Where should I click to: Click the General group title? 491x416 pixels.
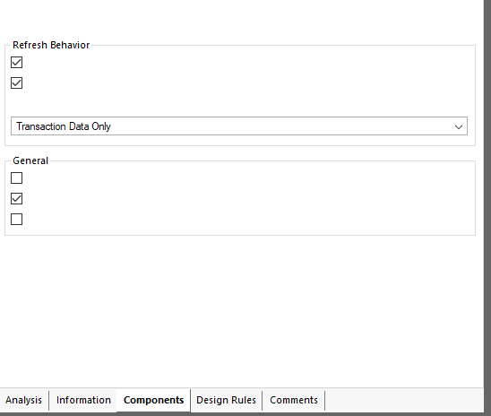(30, 160)
